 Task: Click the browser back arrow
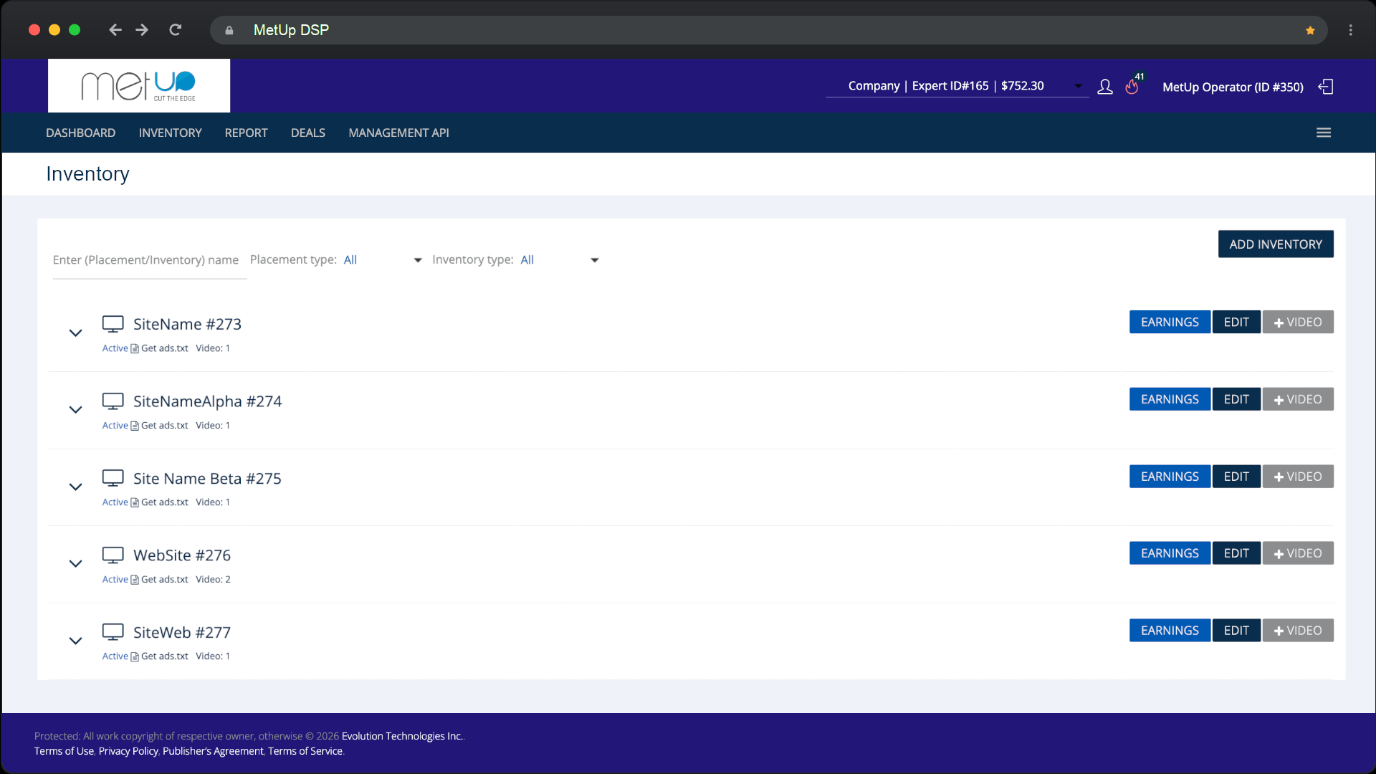coord(115,29)
